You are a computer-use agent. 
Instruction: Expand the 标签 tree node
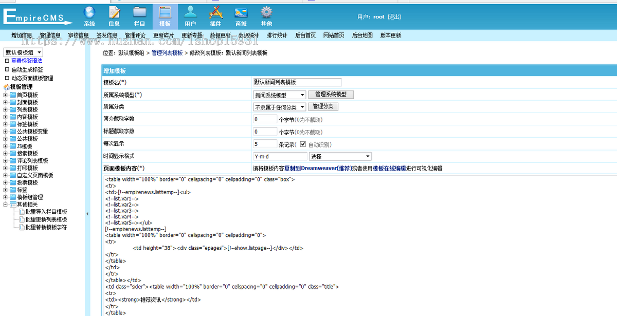[x=6, y=190]
